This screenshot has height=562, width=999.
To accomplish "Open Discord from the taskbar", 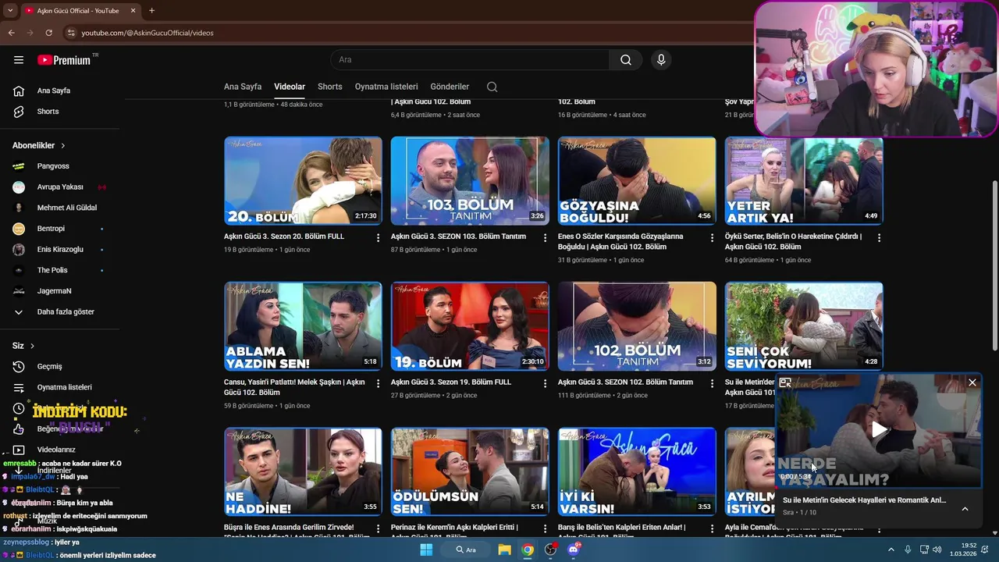I will (574, 550).
